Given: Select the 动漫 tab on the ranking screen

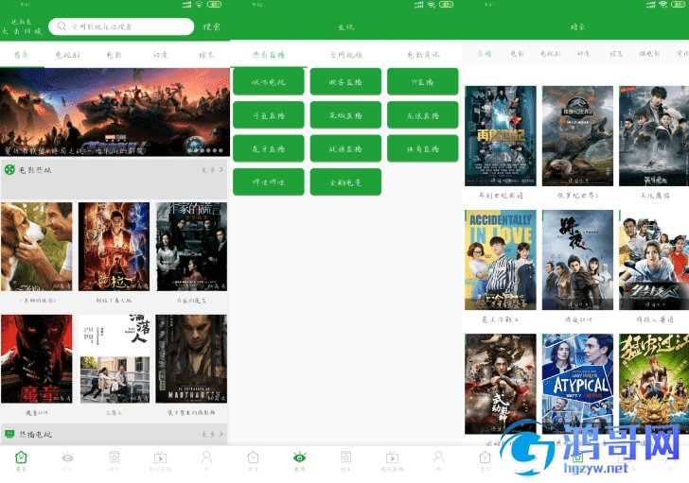Looking at the screenshot, I should pos(584,54).
